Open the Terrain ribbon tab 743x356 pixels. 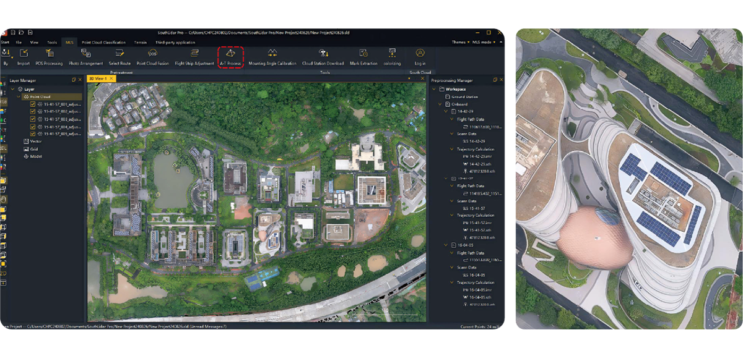coord(141,42)
